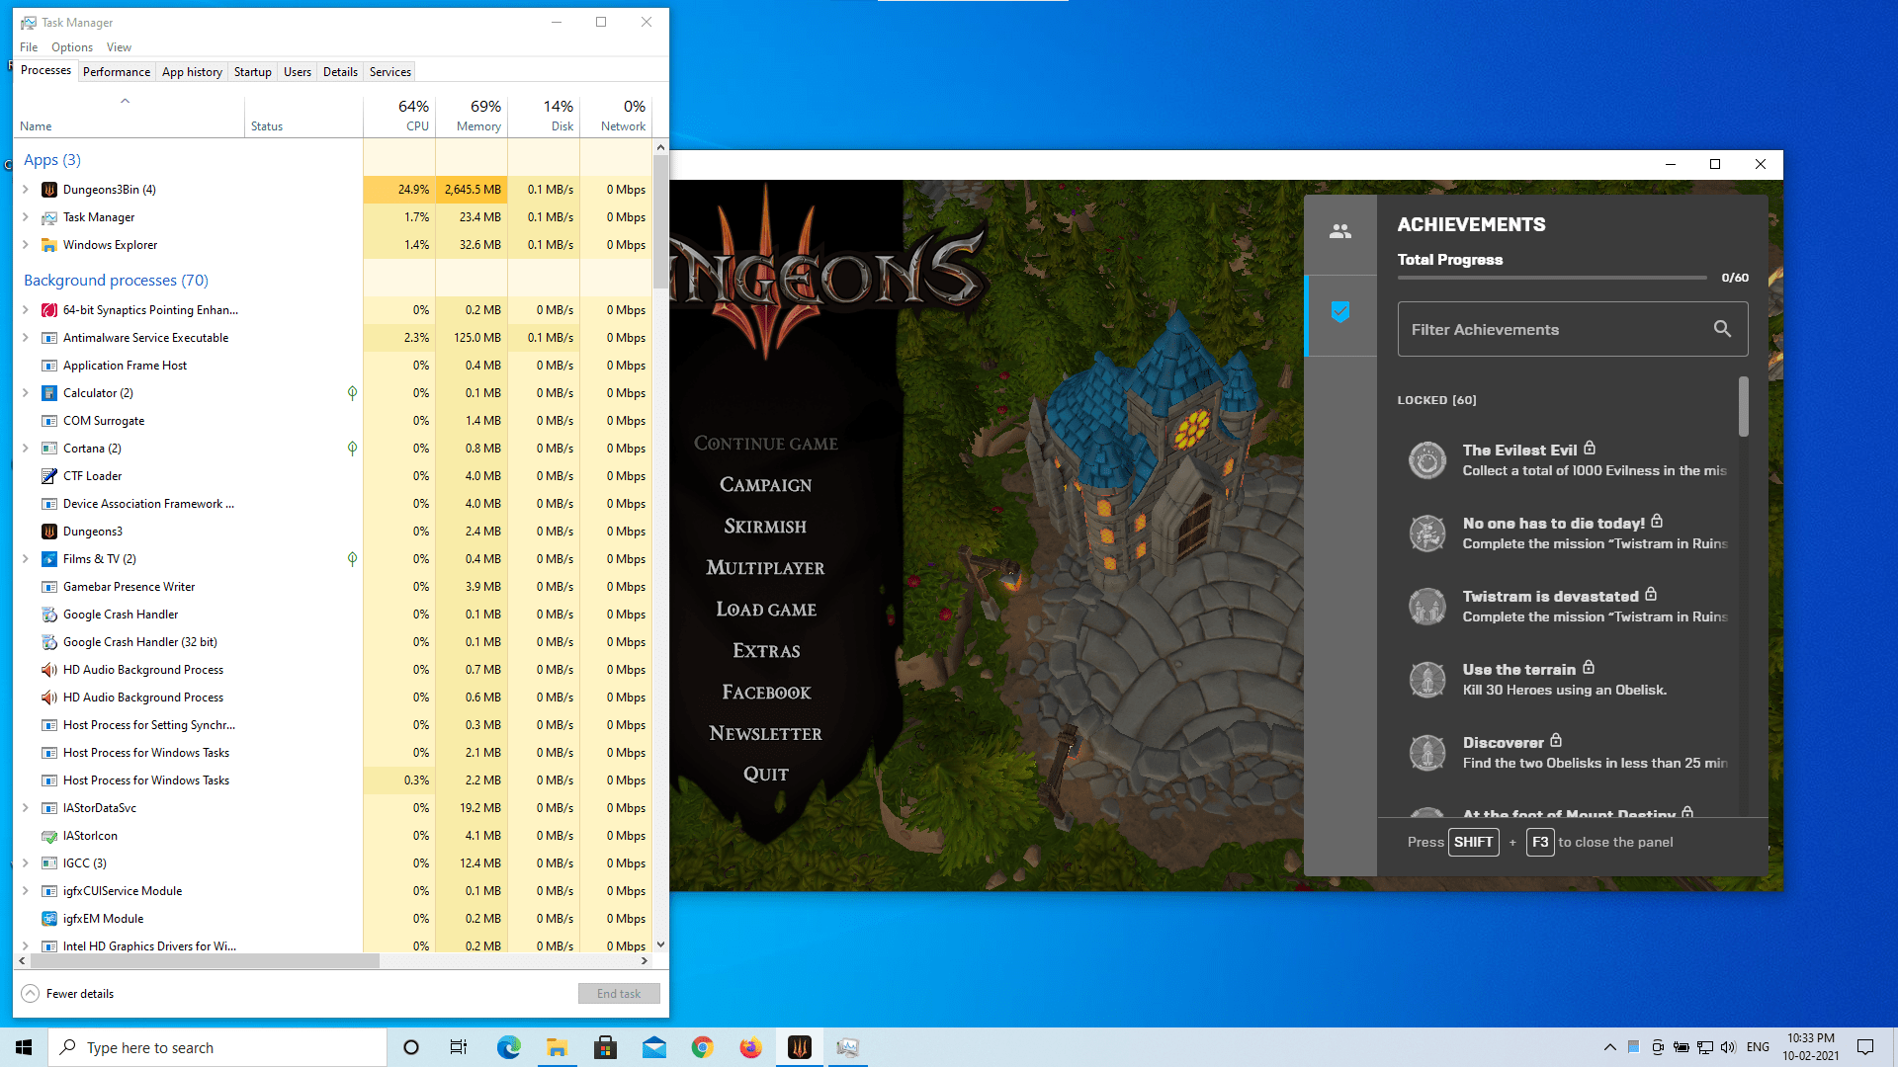This screenshot has width=1898, height=1067.
Task: Launch Google Chrome from taskbar
Action: pyautogui.click(x=702, y=1047)
